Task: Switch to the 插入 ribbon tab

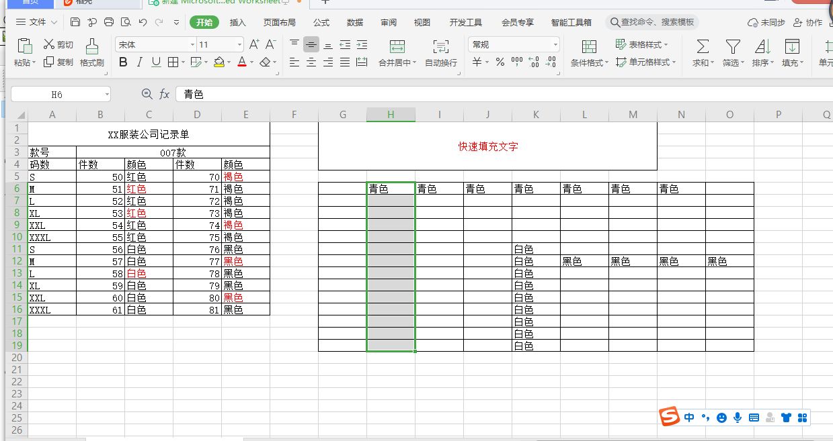Action: click(238, 22)
